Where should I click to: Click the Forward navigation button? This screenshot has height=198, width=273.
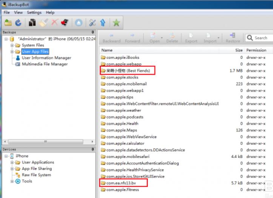coord(133,38)
